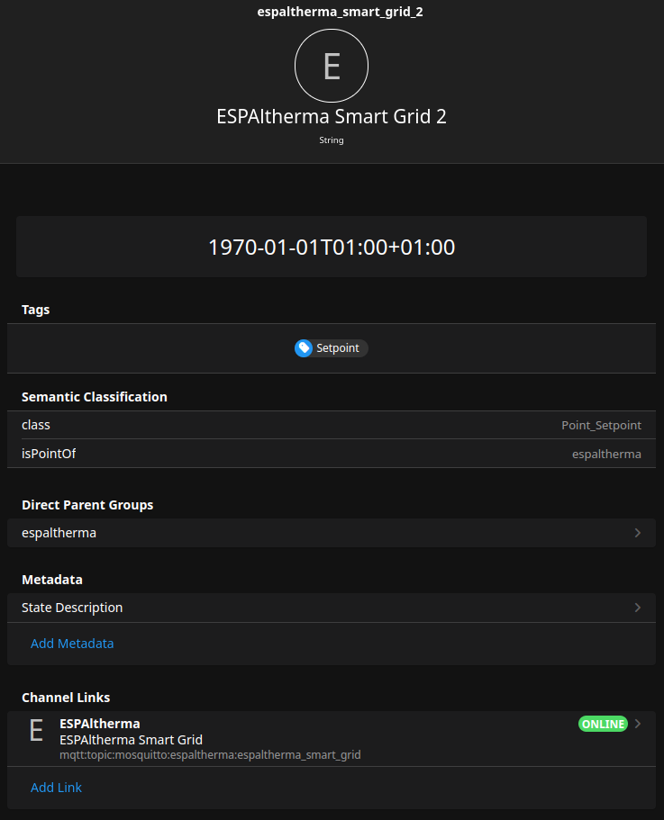Click the "E" icon beside the ESPAltherma channel
The width and height of the screenshot is (664, 820).
pos(36,732)
